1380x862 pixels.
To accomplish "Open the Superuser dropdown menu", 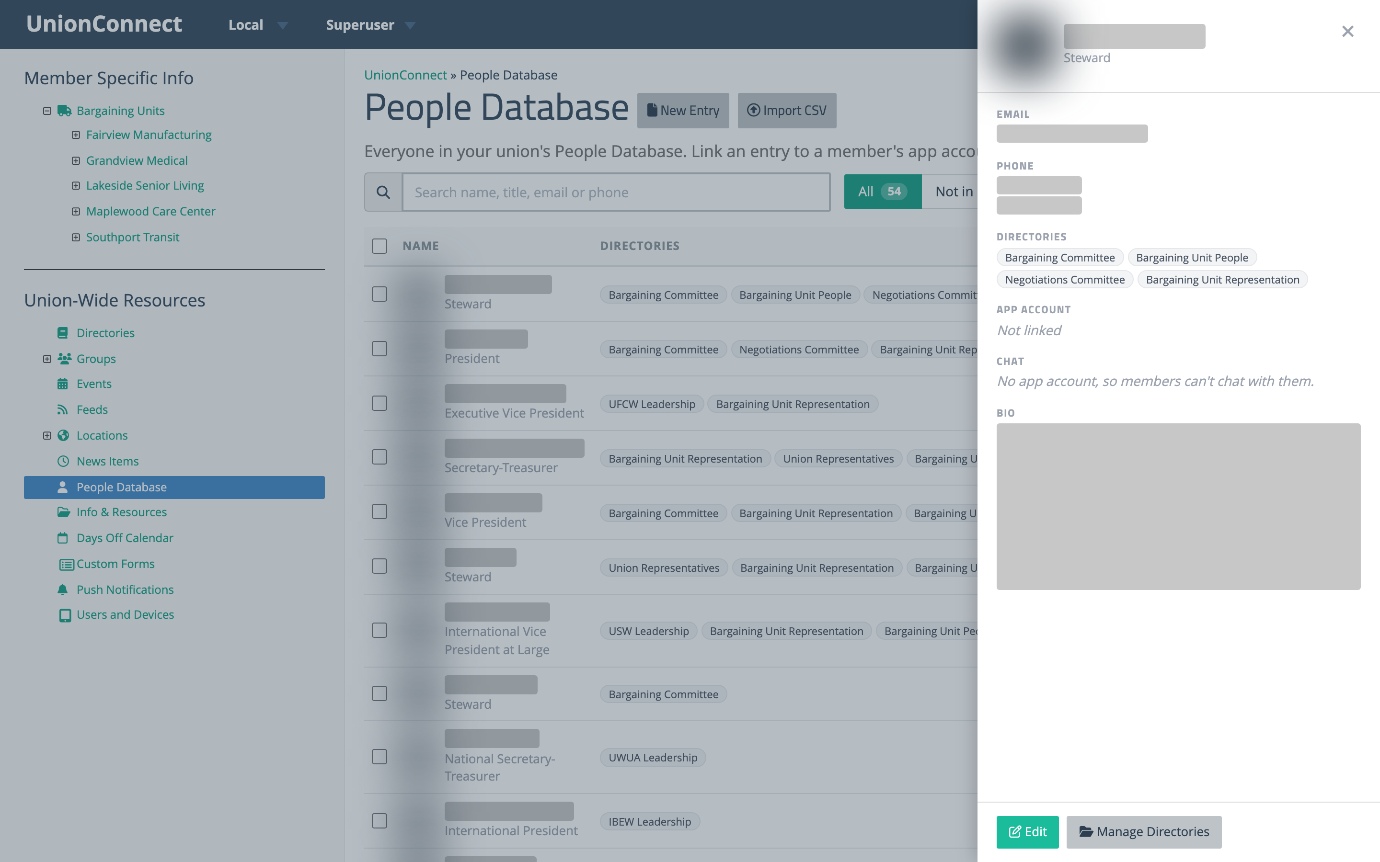I will [371, 25].
